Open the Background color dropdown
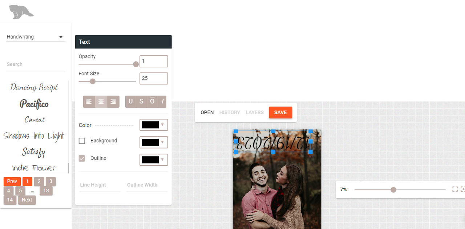The image size is (465, 229). coord(154,142)
